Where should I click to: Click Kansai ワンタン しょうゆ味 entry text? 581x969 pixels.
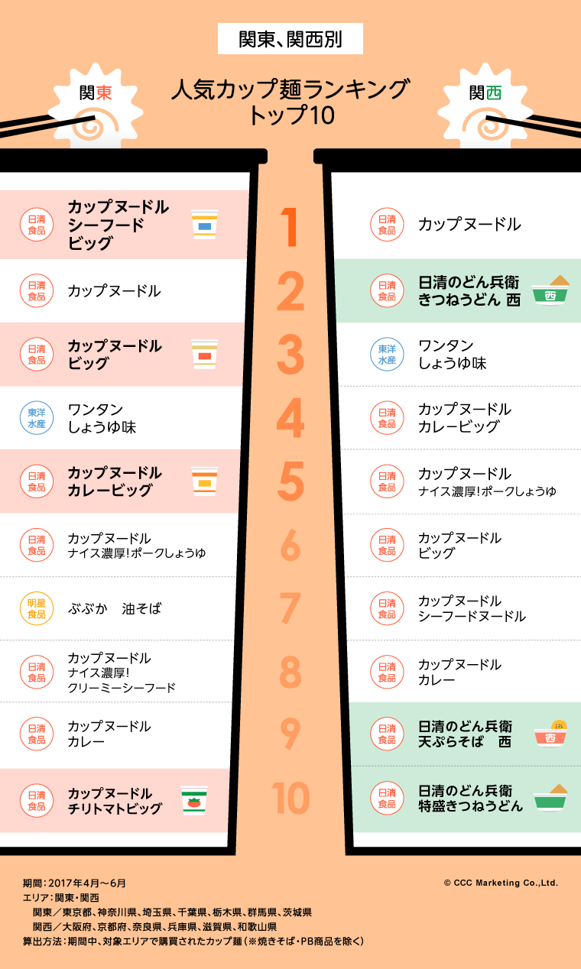tap(452, 355)
